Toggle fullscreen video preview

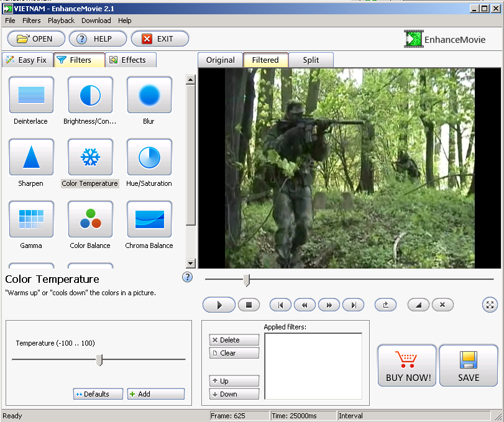[x=490, y=305]
